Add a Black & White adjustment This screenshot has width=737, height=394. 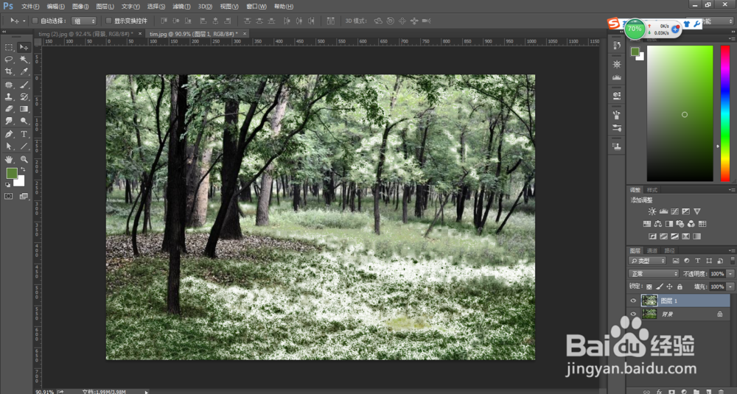tap(669, 224)
